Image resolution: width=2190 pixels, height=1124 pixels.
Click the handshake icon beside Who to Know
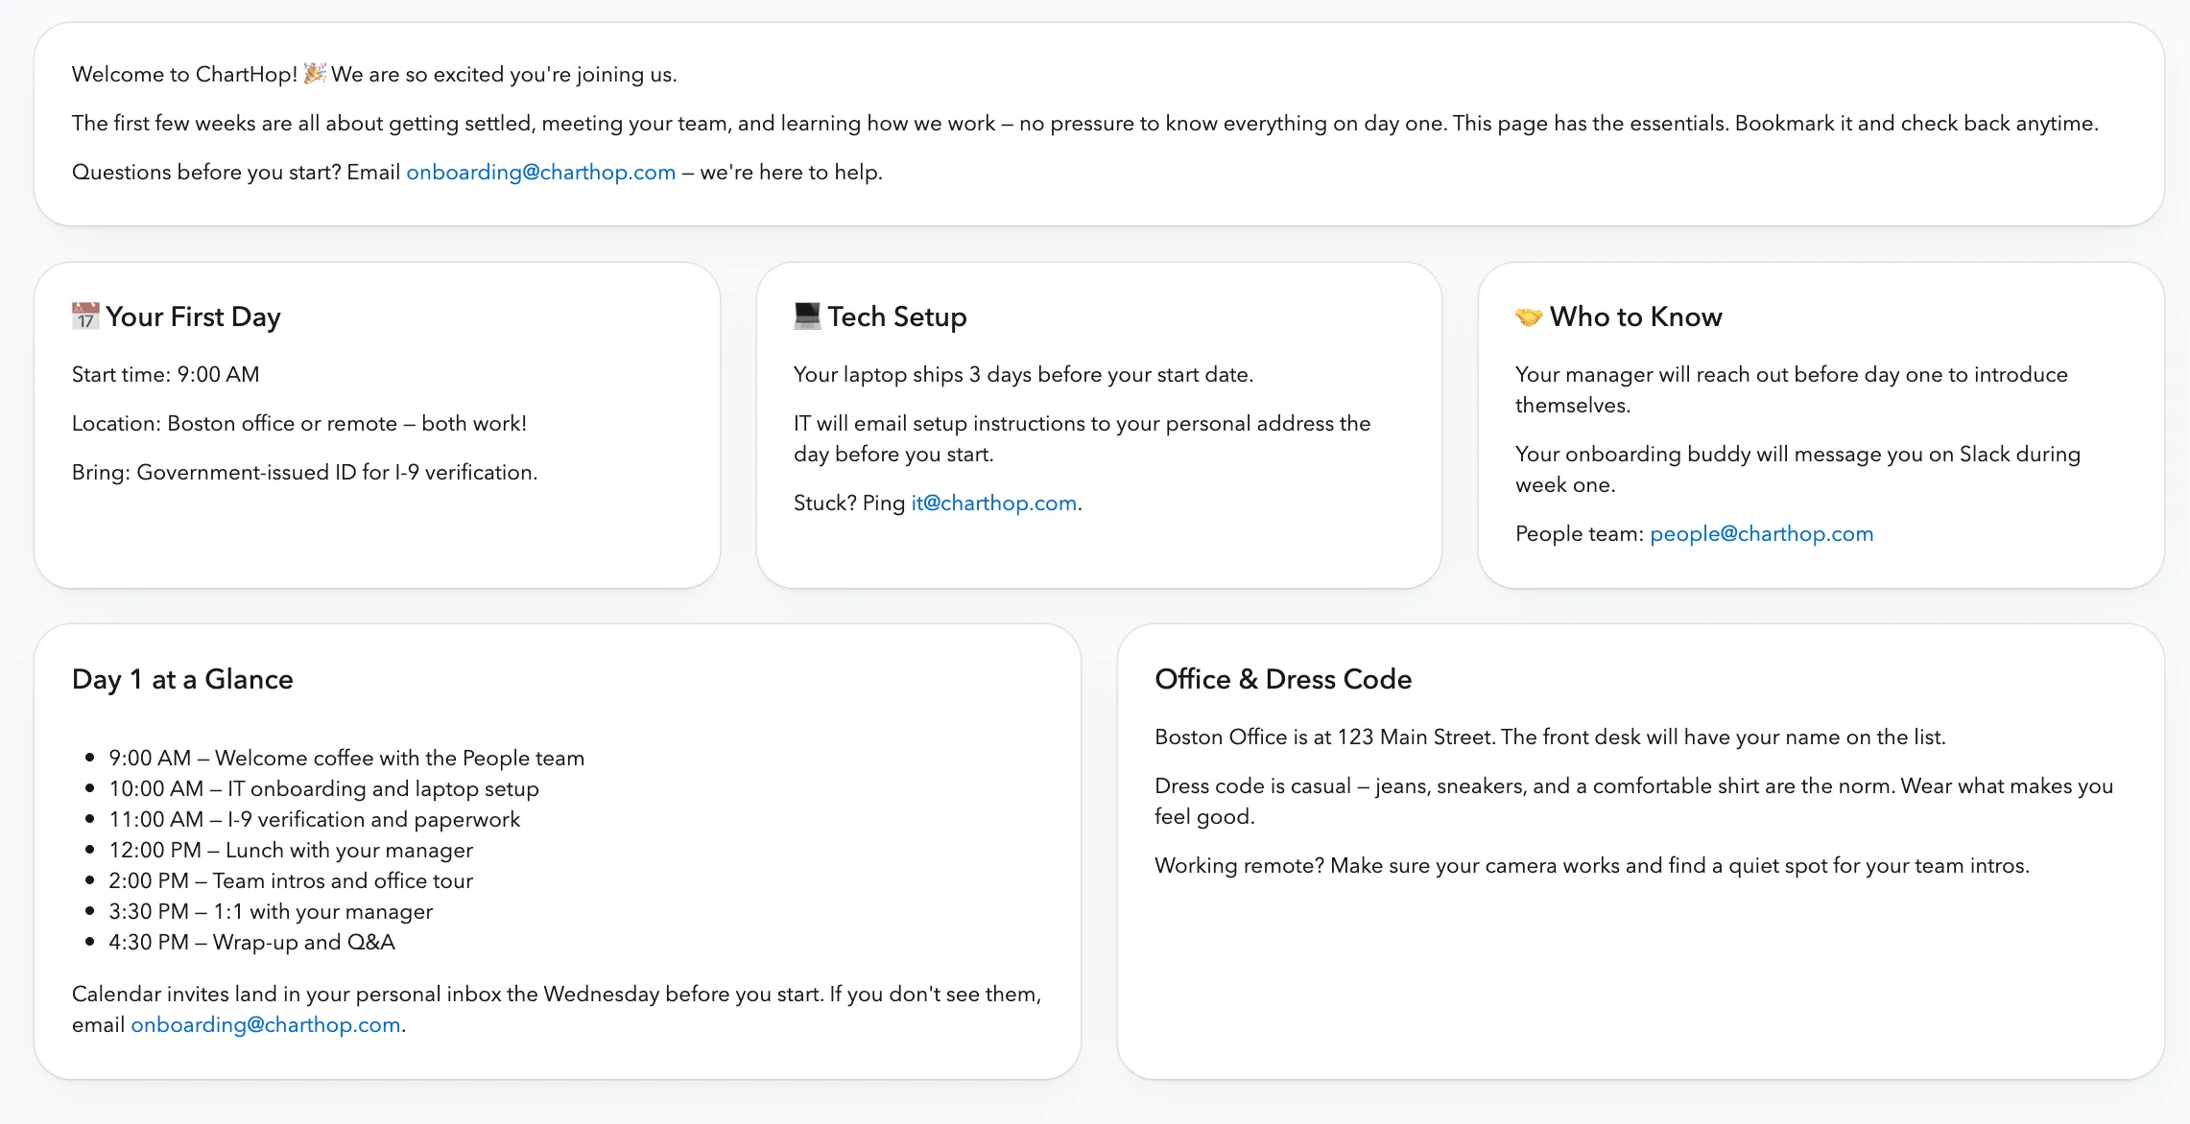[x=1529, y=316]
